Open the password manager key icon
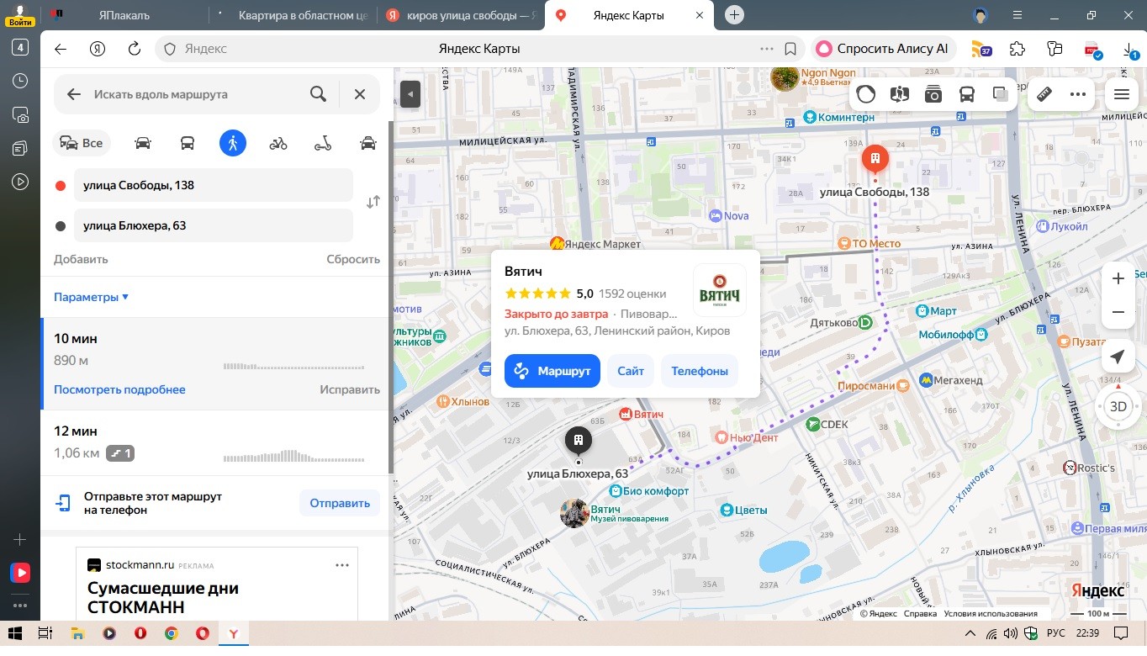Screen dimensions: 1147x656 coord(1055,49)
